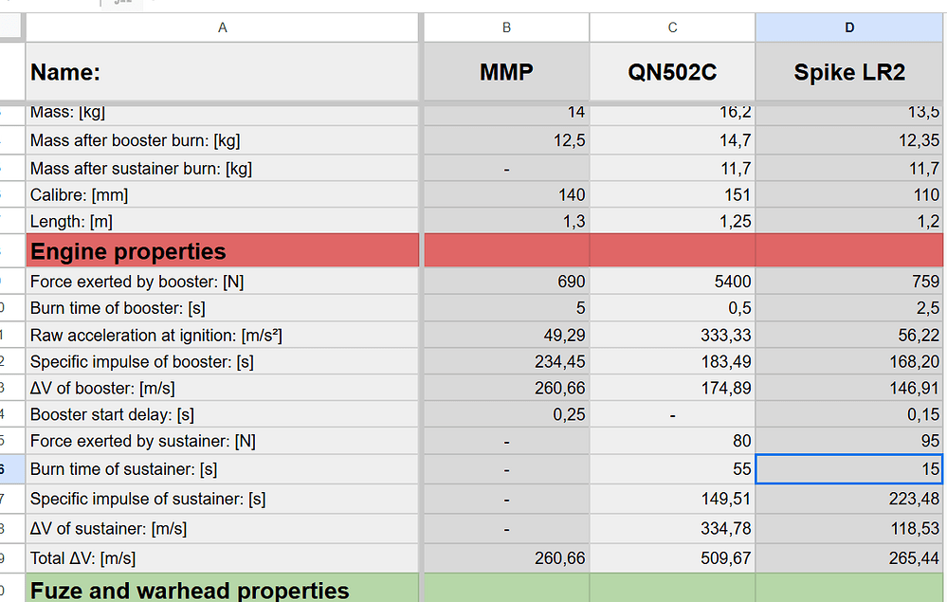This screenshot has width=947, height=602.
Task: Select the highlighted column D header
Action: [849, 27]
